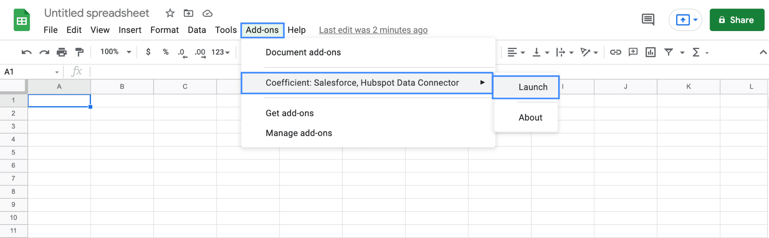The width and height of the screenshot is (769, 238).
Task: Open the Google Sheets home icon
Action: tap(22, 20)
